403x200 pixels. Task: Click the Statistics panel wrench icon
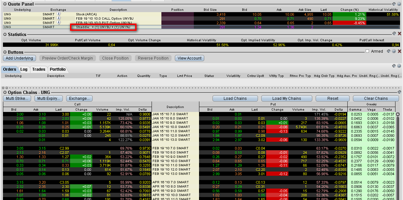(x=394, y=34)
